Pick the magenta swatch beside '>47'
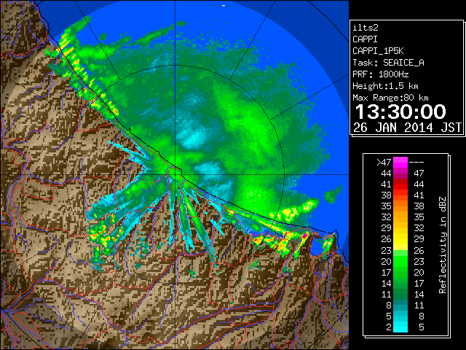This screenshot has height=350, width=466. point(400,162)
